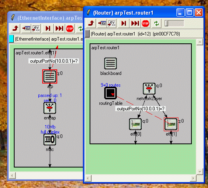This screenshot has width=208, height=188.
Task: Click the green redraw arrows in Router toolbar
Action: [157, 23]
